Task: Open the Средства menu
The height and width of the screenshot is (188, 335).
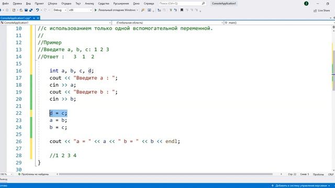Action: 104,4
